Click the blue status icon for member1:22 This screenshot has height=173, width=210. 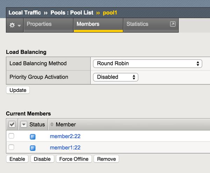pos(33,148)
